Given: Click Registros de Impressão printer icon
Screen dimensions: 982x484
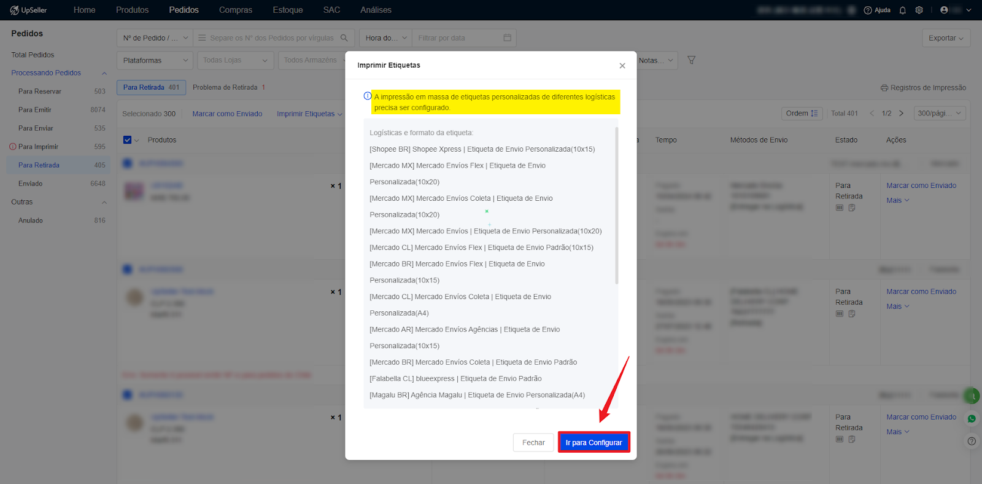Looking at the screenshot, I should coord(884,88).
